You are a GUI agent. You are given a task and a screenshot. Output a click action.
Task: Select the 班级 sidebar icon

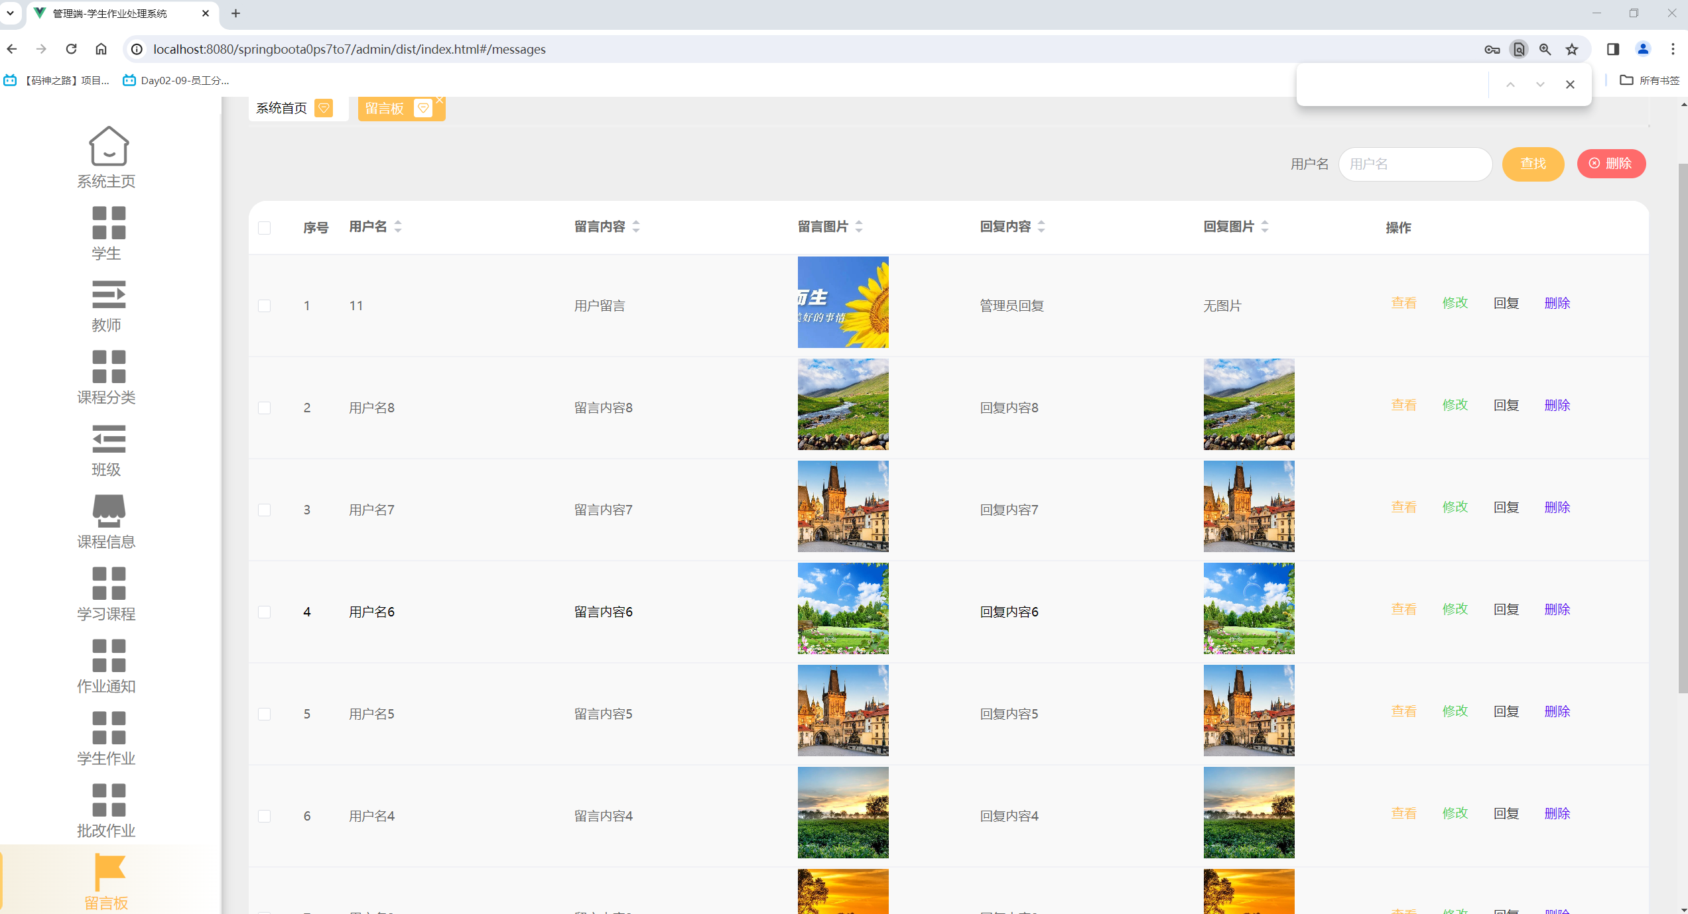(108, 439)
